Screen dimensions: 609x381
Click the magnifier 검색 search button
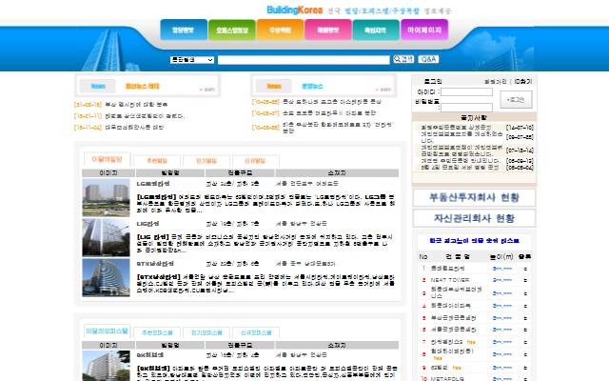click(403, 59)
